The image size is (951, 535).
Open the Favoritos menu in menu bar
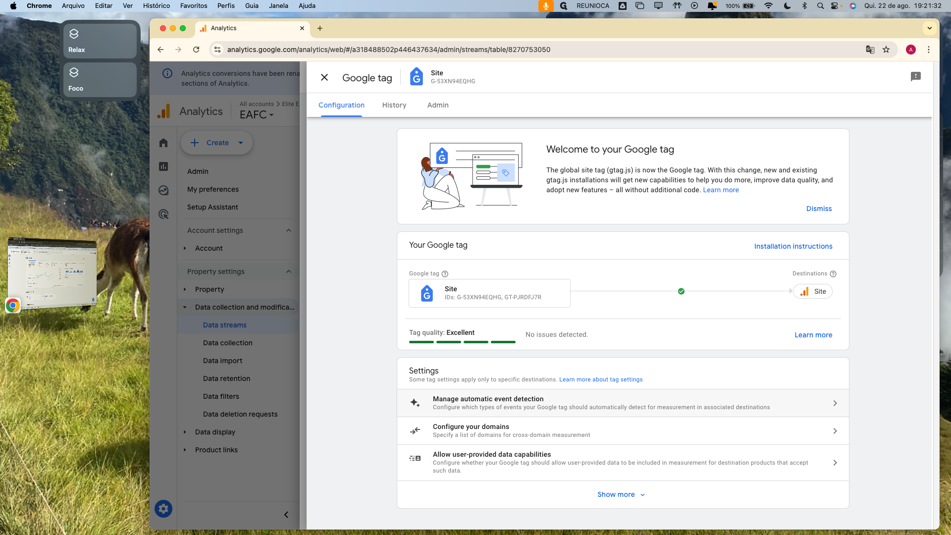point(194,6)
